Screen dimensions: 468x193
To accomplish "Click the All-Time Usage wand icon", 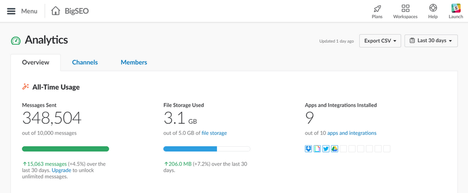I will (x=25, y=87).
